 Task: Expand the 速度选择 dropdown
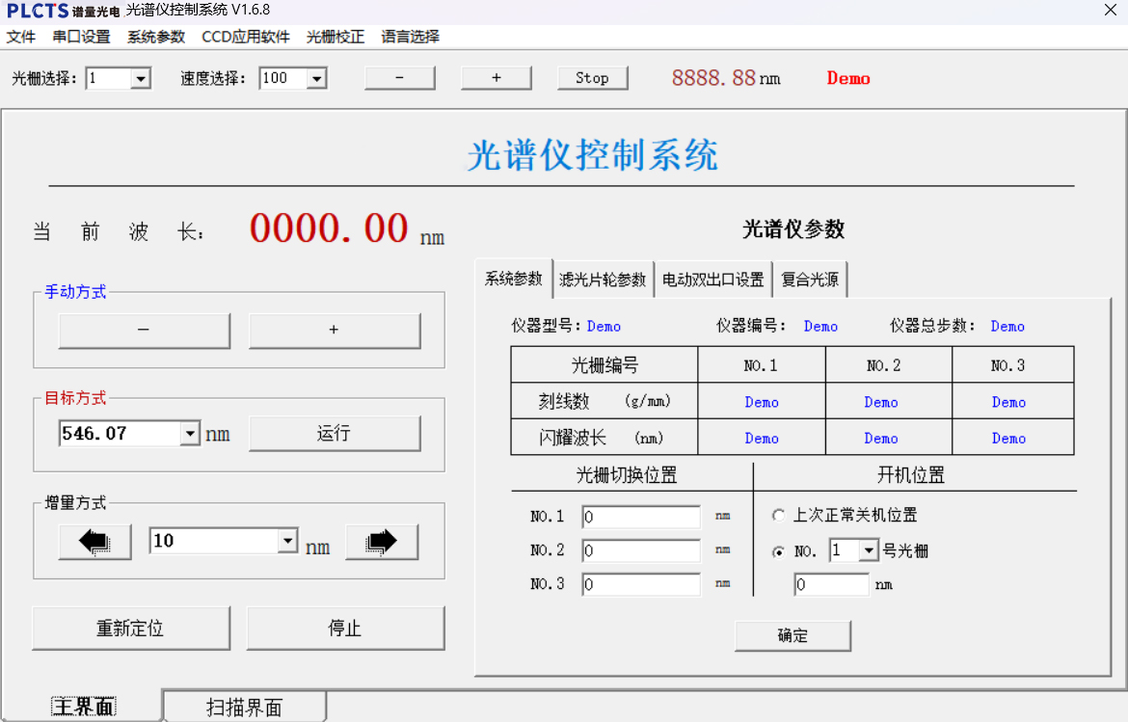click(x=316, y=79)
